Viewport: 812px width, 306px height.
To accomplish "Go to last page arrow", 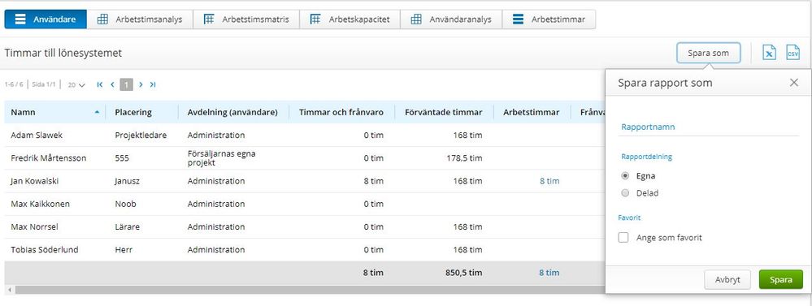I will point(153,84).
